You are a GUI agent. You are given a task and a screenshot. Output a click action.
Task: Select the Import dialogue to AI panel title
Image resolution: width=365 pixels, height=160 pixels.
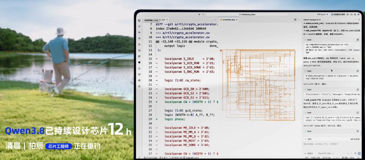point(312,20)
